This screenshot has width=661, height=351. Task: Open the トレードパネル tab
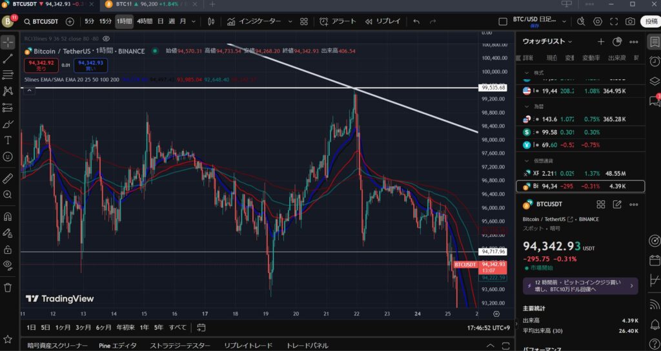pos(307,346)
